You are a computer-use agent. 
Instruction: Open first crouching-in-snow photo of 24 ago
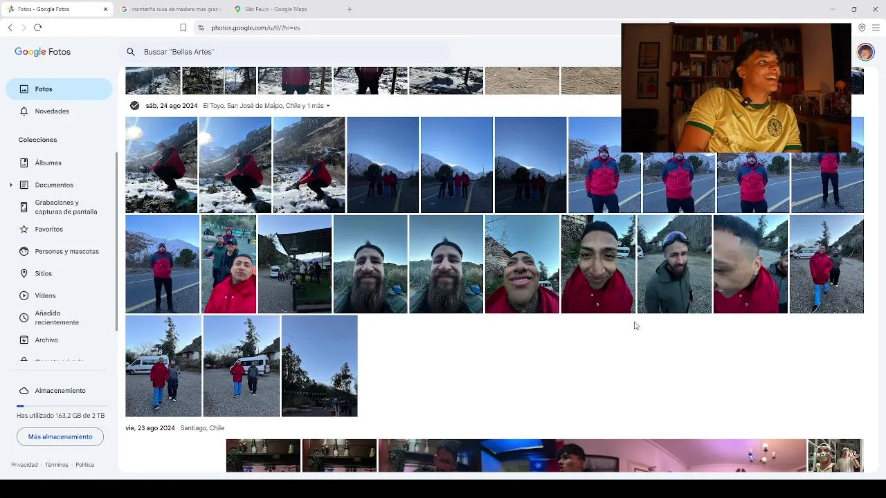(x=161, y=165)
